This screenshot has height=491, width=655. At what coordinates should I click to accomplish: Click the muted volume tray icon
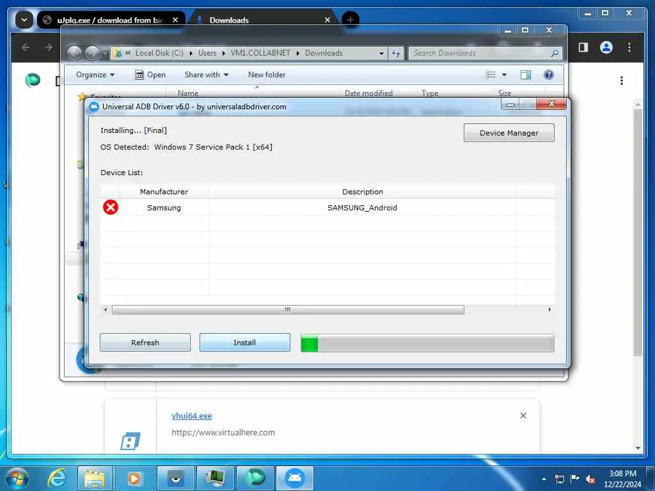[590, 479]
